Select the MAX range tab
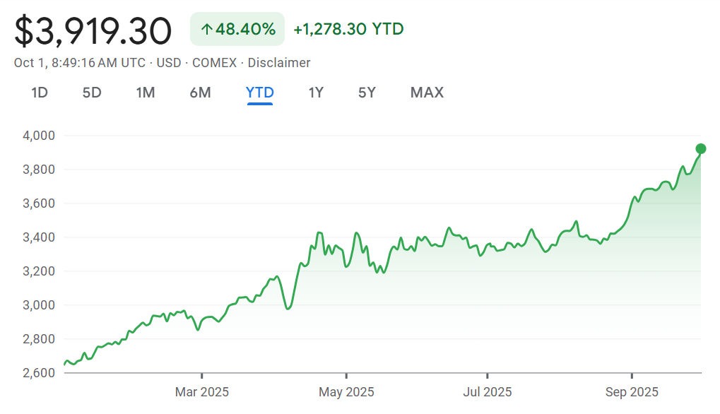The image size is (720, 414). tap(427, 93)
